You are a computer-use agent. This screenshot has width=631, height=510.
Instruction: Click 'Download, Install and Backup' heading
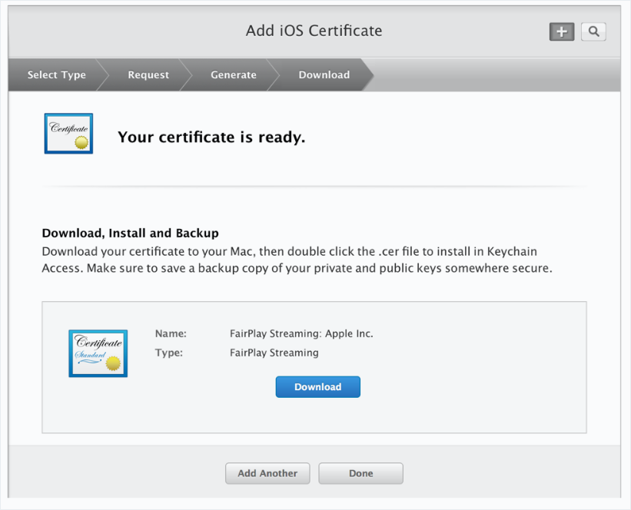tap(131, 233)
